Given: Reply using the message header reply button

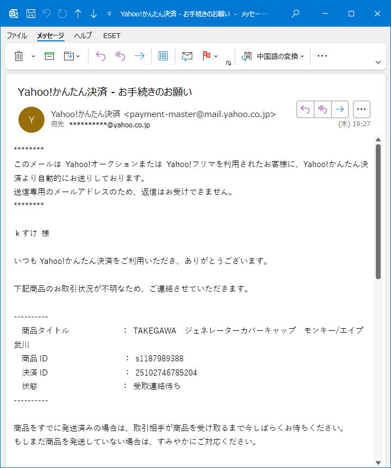Looking at the screenshot, I should [x=305, y=109].
